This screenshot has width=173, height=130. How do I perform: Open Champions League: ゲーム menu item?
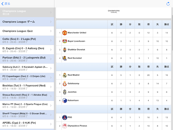click(x=27, y=22)
